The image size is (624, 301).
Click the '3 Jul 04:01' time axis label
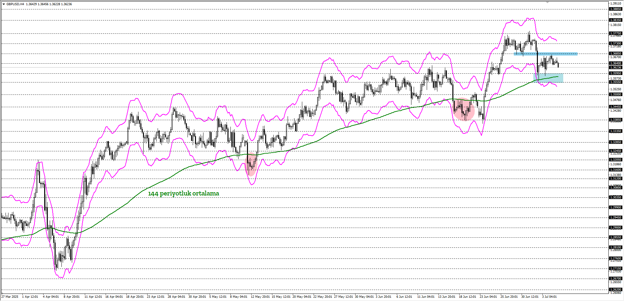[549, 297]
